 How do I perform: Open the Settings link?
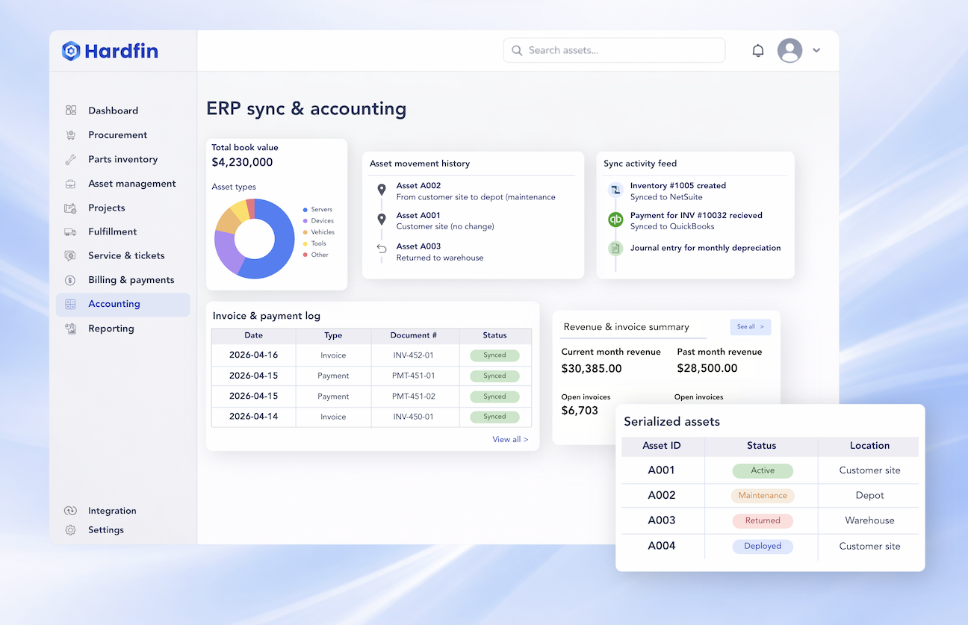[106, 530]
